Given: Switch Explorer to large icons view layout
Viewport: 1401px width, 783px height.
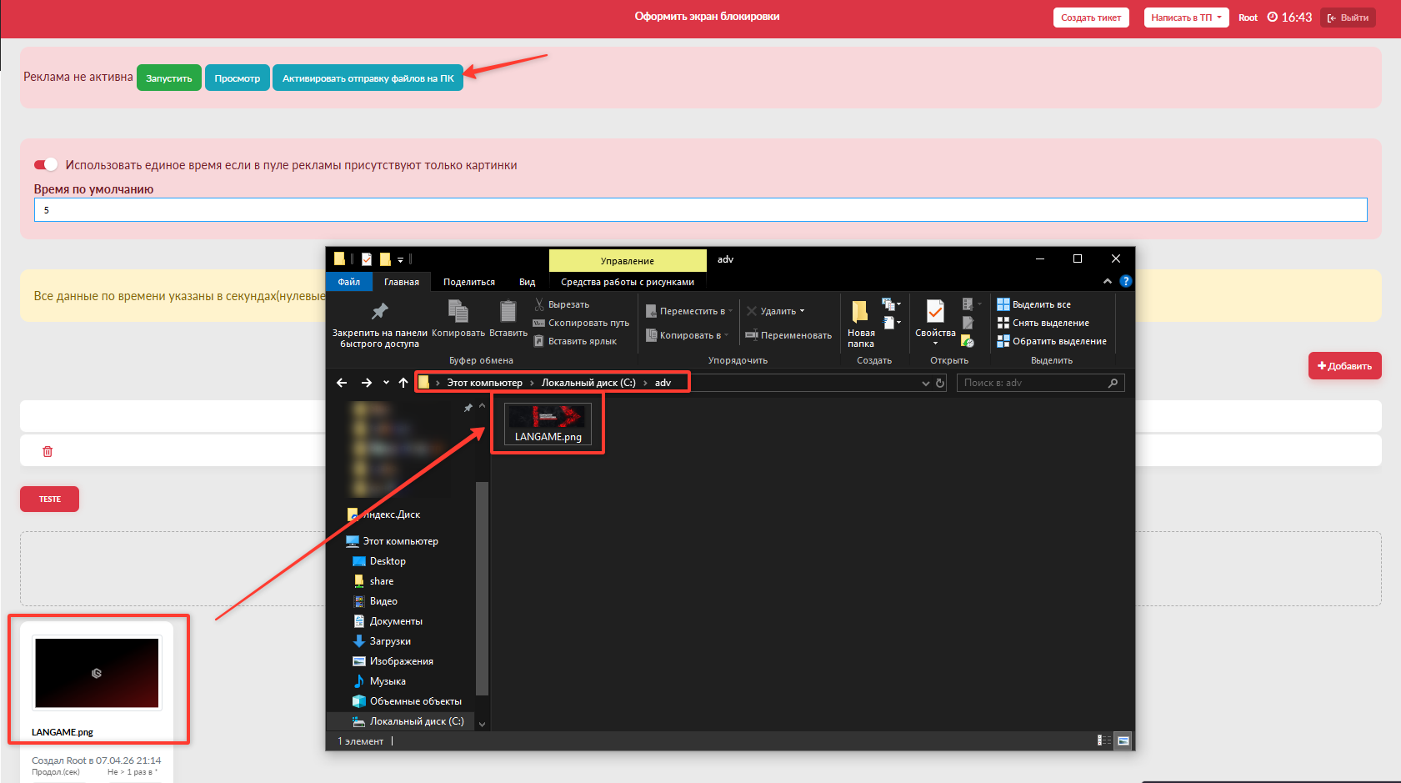Looking at the screenshot, I should click(x=1123, y=740).
